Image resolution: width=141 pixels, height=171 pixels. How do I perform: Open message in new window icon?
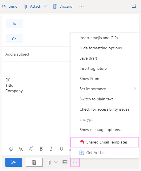tap(134, 6)
